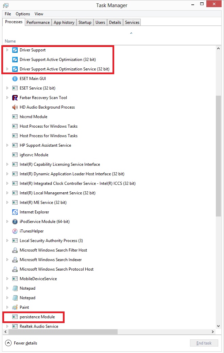Click the ESET Main GUI icon

click(15, 79)
